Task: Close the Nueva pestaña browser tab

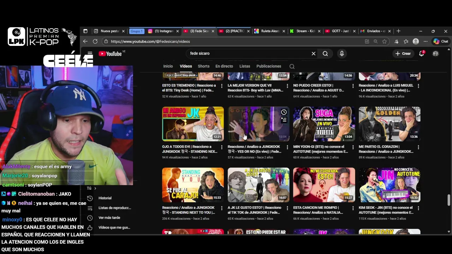Action: point(123,31)
